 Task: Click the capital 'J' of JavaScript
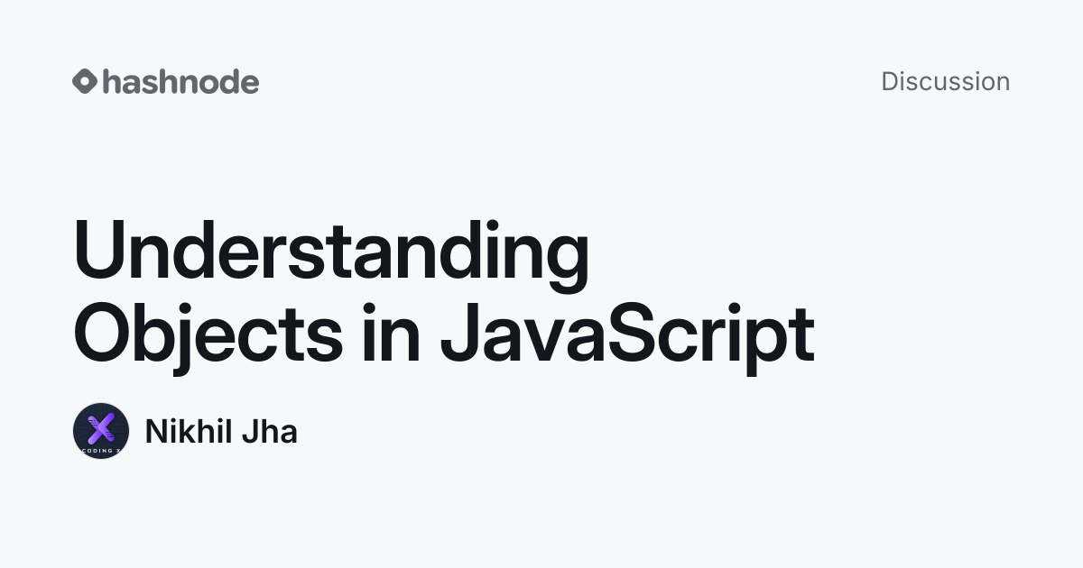(459, 333)
